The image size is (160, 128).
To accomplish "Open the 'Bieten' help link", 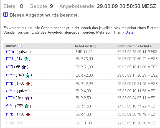I will 130,32.
